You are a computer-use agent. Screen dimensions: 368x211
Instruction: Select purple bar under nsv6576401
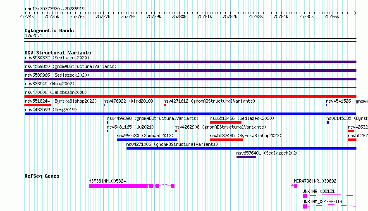coord(246,157)
